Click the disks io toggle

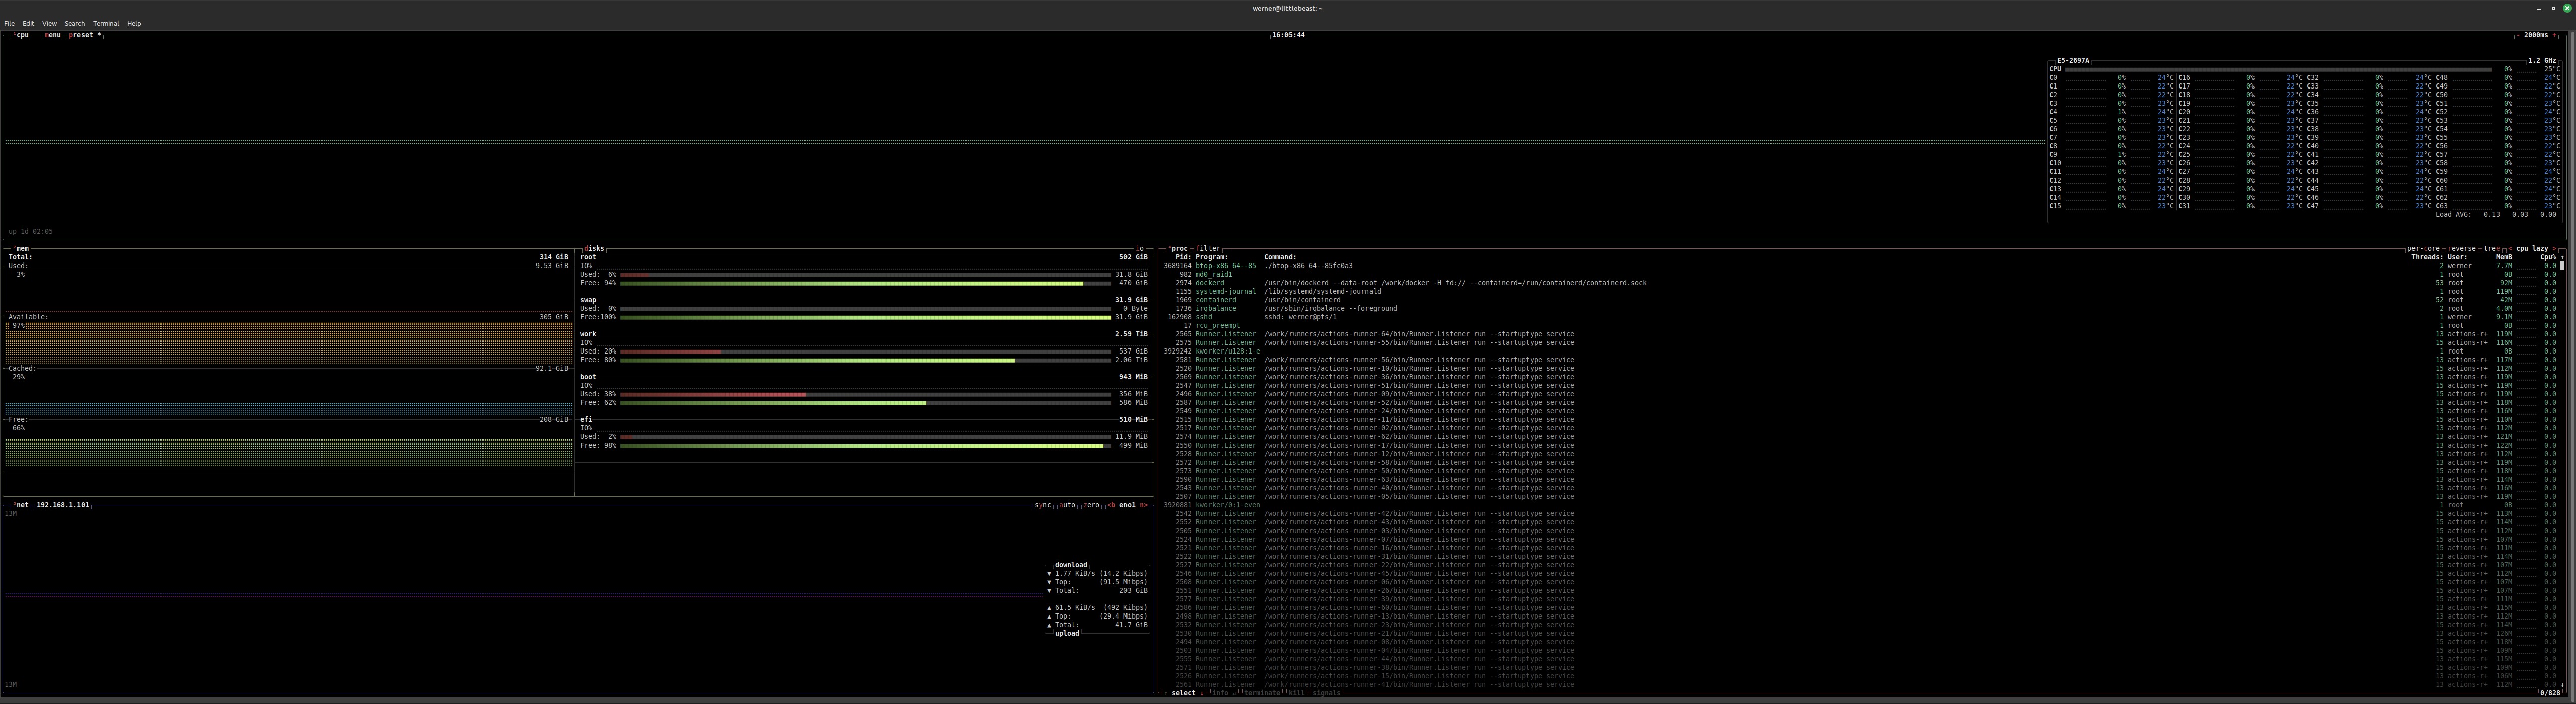coord(1139,249)
